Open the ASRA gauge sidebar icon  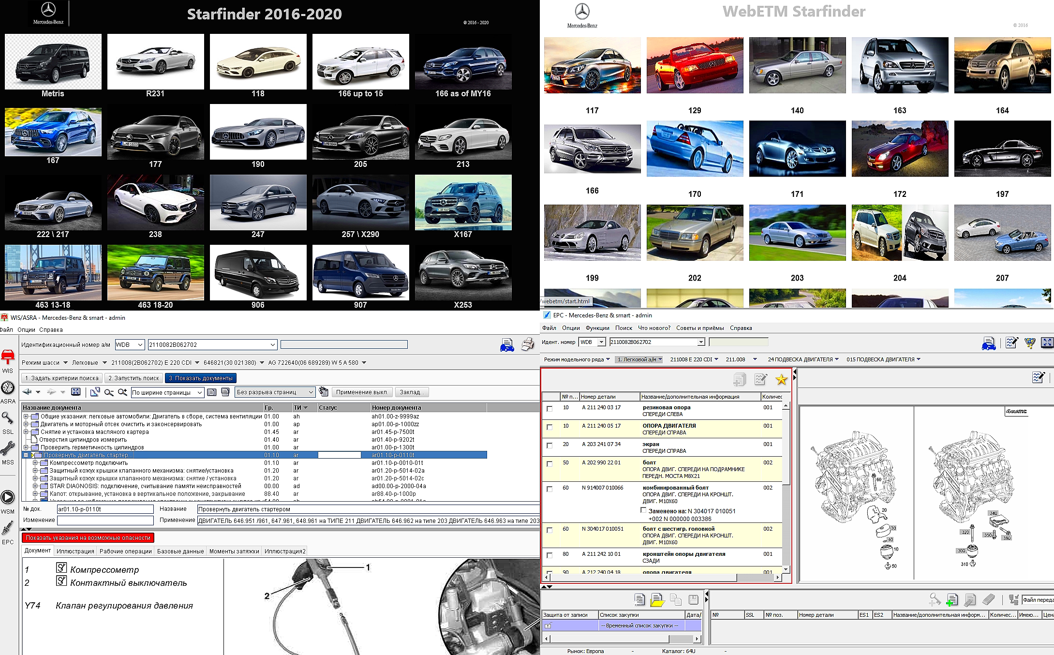click(8, 388)
